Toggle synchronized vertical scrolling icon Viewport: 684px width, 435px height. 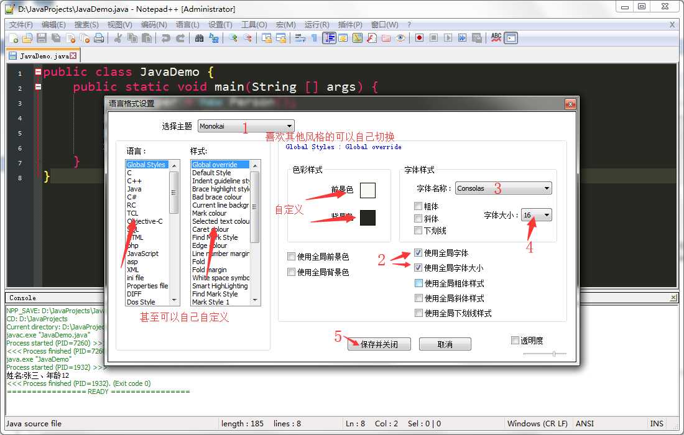[x=267, y=39]
